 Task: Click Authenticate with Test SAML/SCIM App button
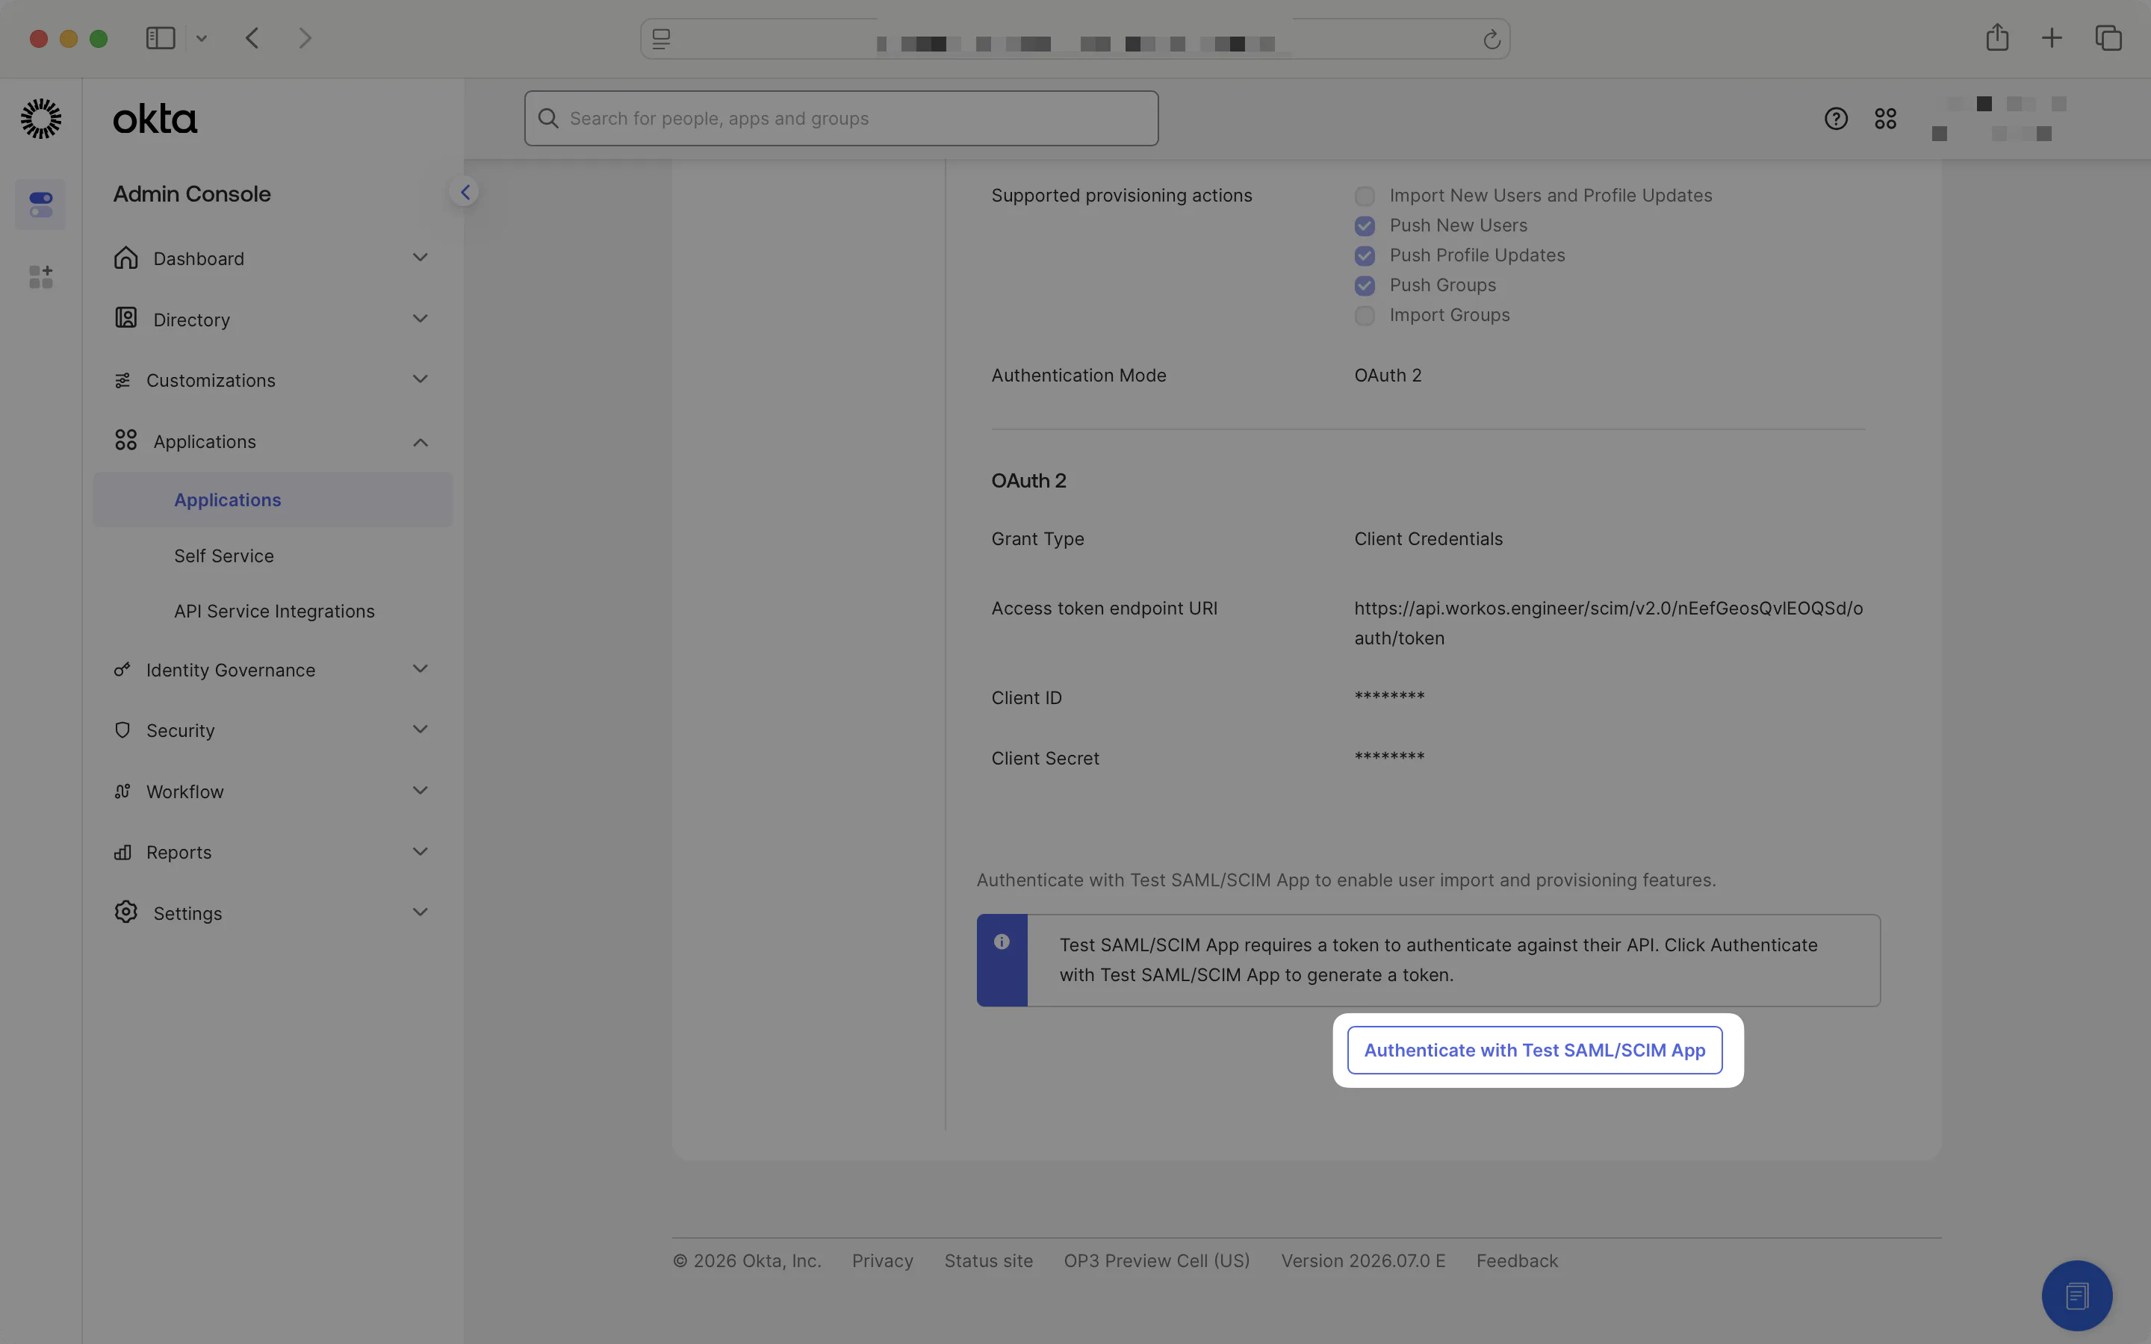pyautogui.click(x=1534, y=1050)
